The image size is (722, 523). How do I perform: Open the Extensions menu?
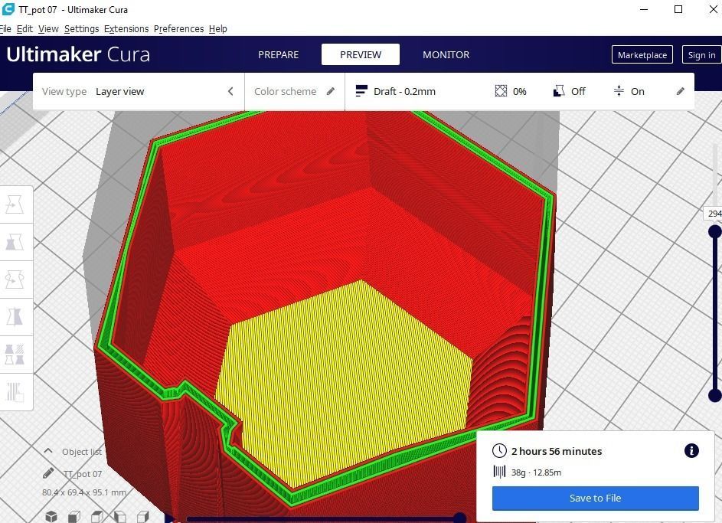coord(126,28)
